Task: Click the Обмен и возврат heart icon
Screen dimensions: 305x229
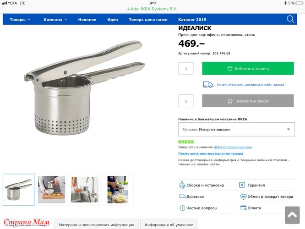Action: click(243, 196)
